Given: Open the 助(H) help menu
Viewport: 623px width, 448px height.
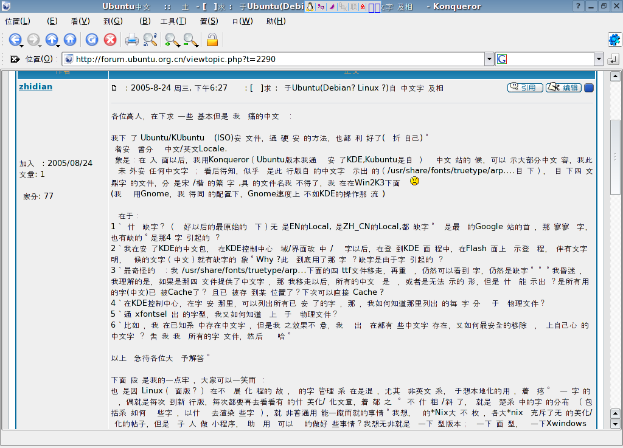Looking at the screenshot, I should [x=276, y=21].
